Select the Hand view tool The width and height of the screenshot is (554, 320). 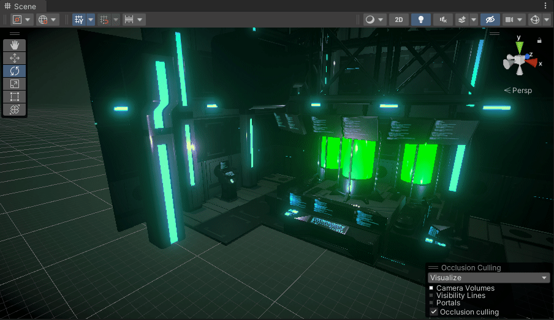15,45
